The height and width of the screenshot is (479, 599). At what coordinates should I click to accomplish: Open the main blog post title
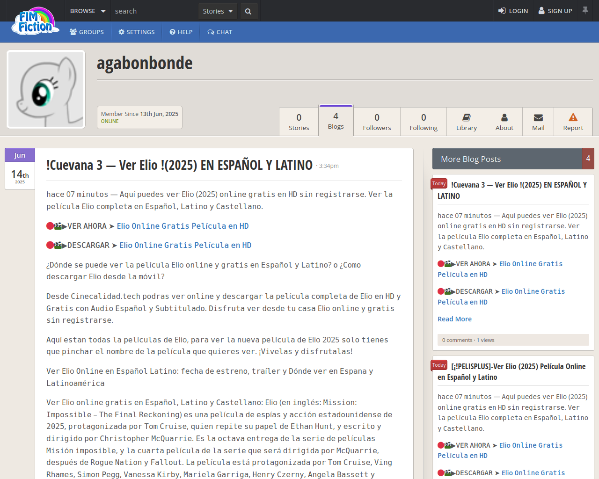click(x=179, y=165)
